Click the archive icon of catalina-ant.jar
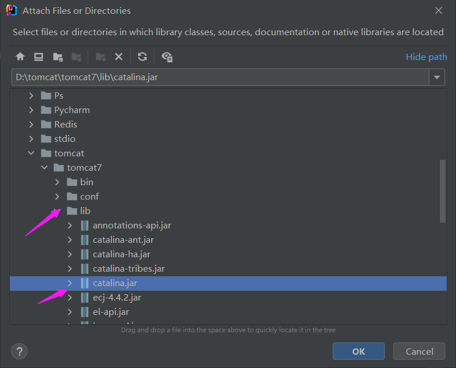Image resolution: width=456 pixels, height=368 pixels. [x=85, y=240]
